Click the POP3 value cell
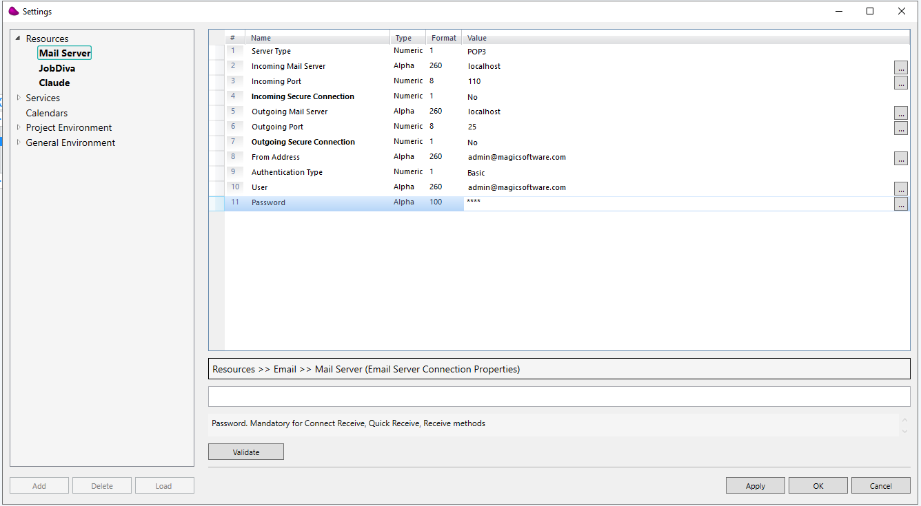Screen dimensions: 921x506 tap(477, 51)
